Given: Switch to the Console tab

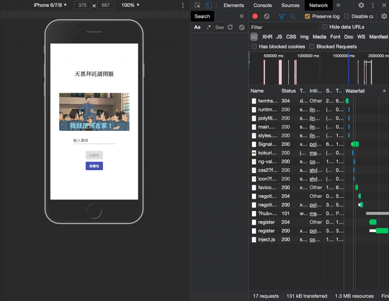Looking at the screenshot, I should 262,5.
